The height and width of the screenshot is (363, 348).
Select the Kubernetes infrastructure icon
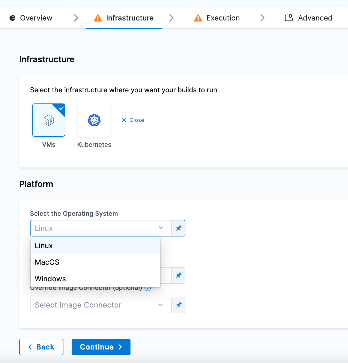tap(94, 120)
